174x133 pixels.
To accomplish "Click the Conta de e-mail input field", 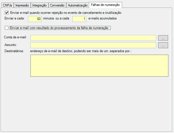I will click(x=93, y=38).
